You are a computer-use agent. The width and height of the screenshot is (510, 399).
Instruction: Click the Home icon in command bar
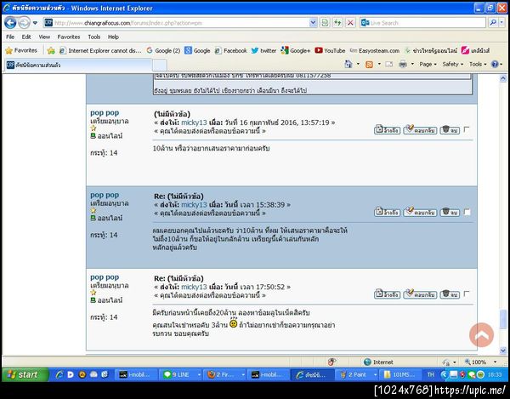coord(348,64)
